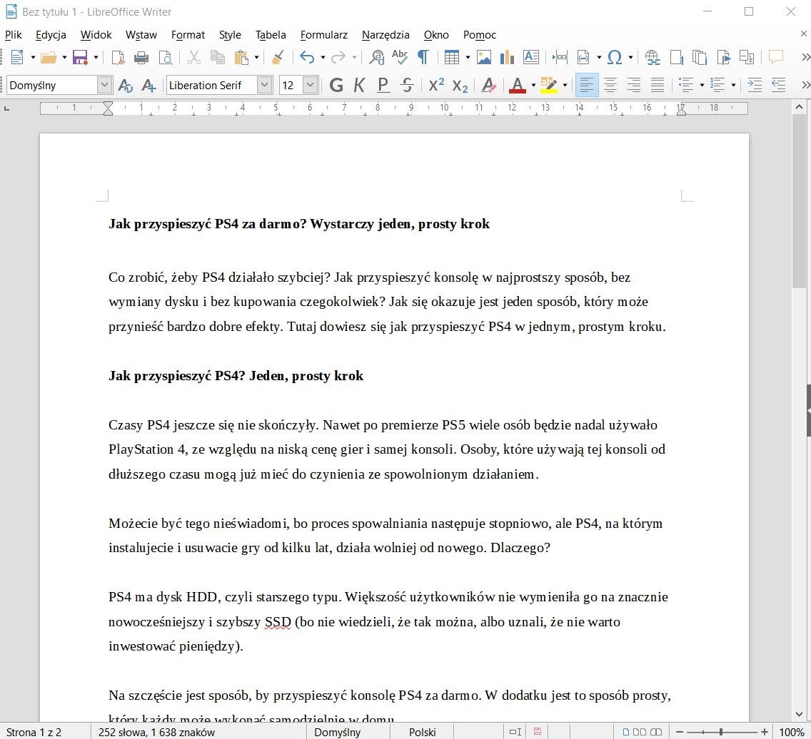811x739 pixels.
Task: Clear direct formatting icon
Action: point(488,86)
